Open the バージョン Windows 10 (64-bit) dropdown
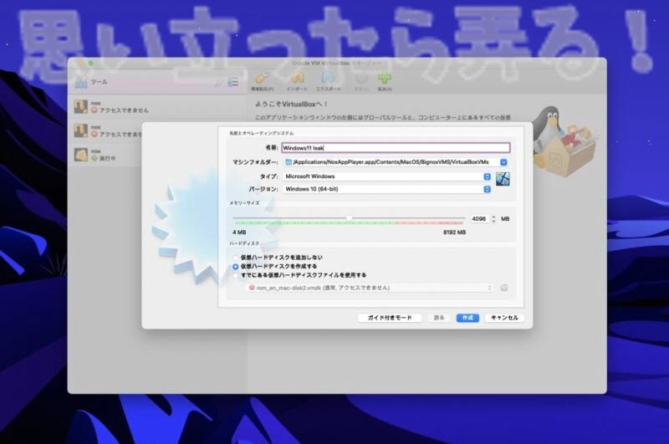The height and width of the screenshot is (444, 669). 386,189
